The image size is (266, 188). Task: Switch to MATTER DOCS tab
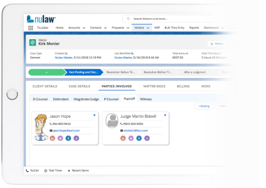(154, 86)
